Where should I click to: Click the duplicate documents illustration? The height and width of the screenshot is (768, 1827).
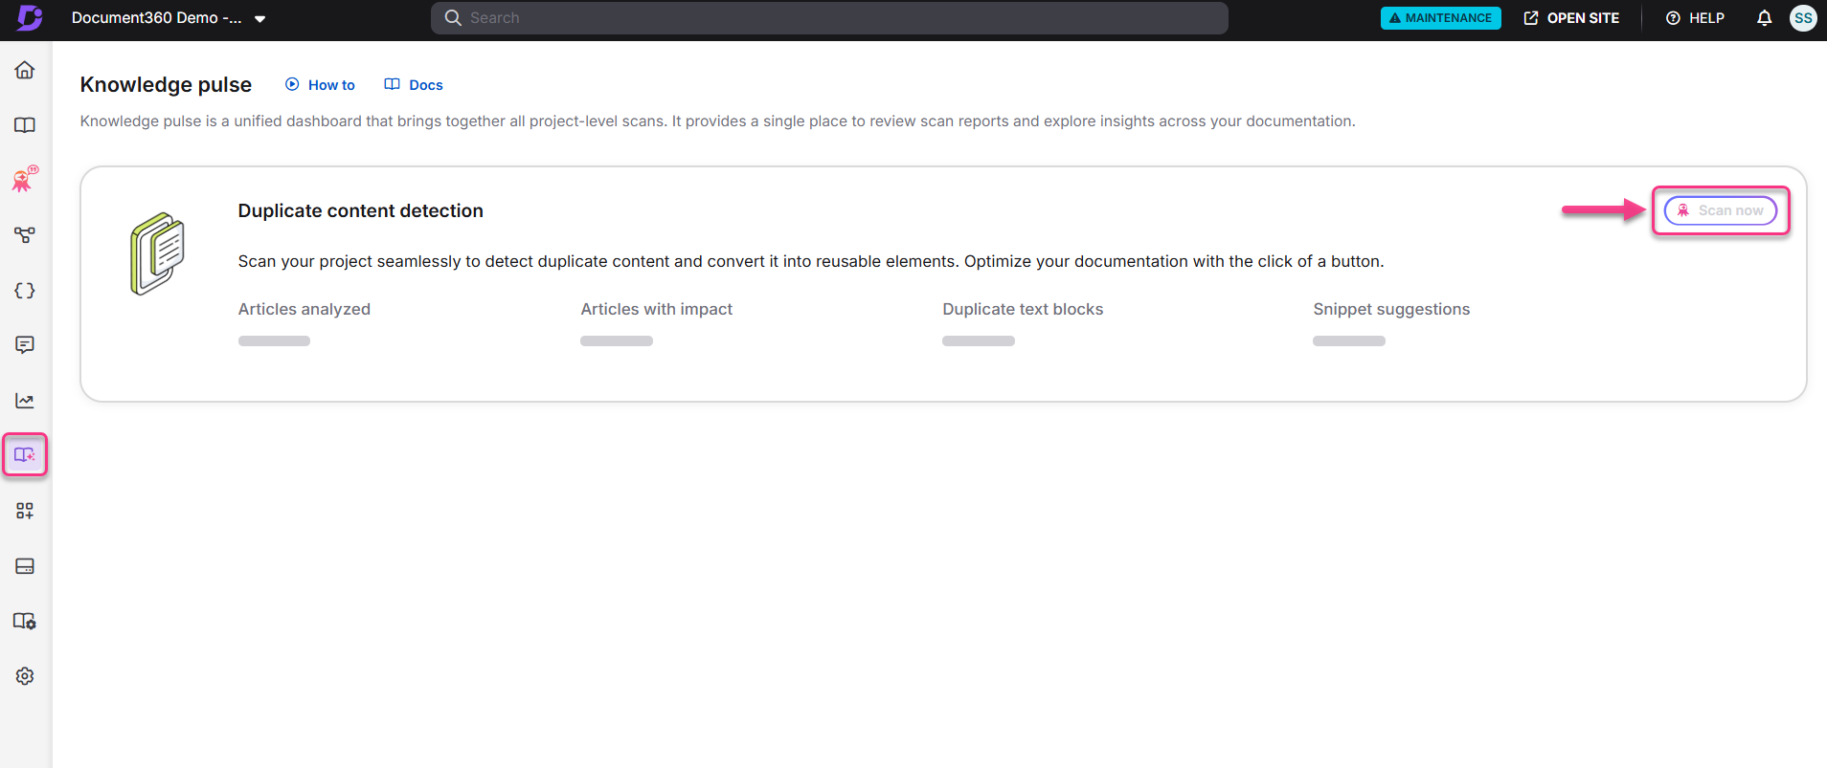157,253
